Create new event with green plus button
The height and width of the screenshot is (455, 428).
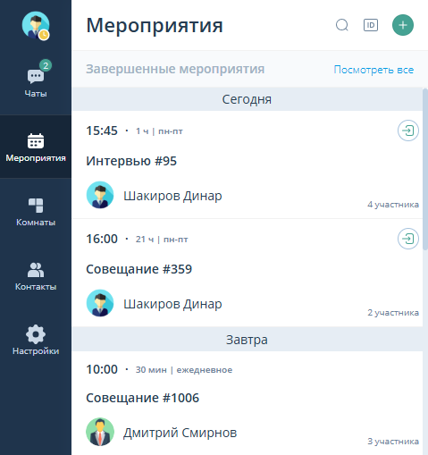click(x=403, y=25)
